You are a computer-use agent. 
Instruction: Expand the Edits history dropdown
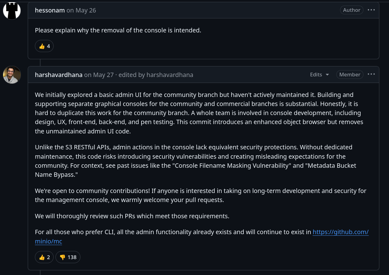coord(319,75)
